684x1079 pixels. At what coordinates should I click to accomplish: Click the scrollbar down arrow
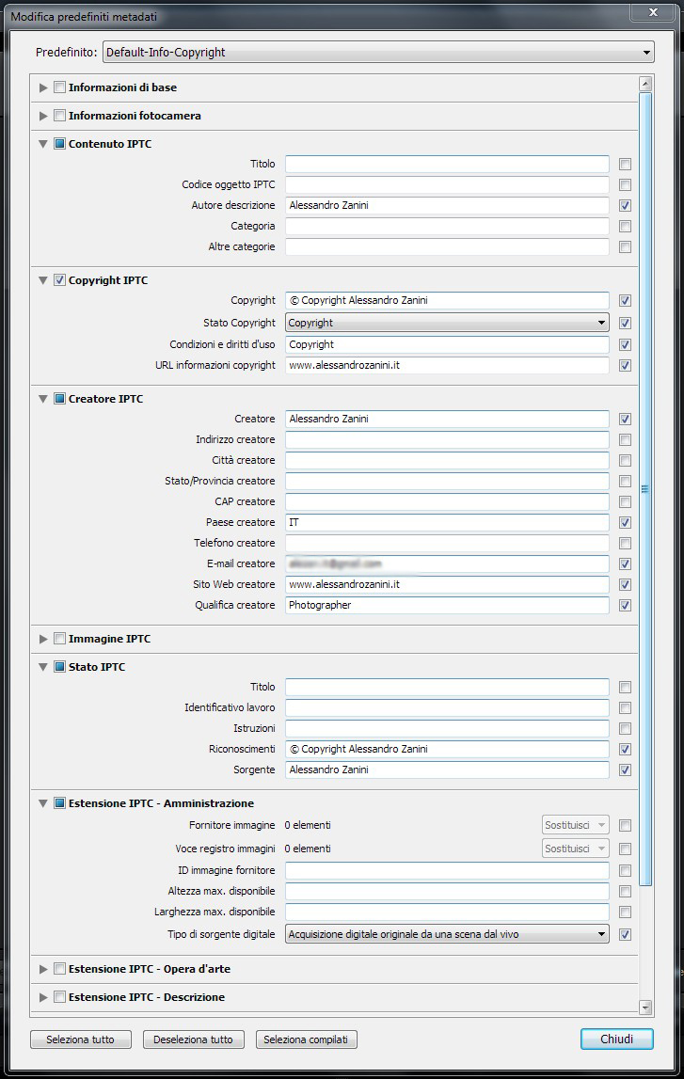645,1008
